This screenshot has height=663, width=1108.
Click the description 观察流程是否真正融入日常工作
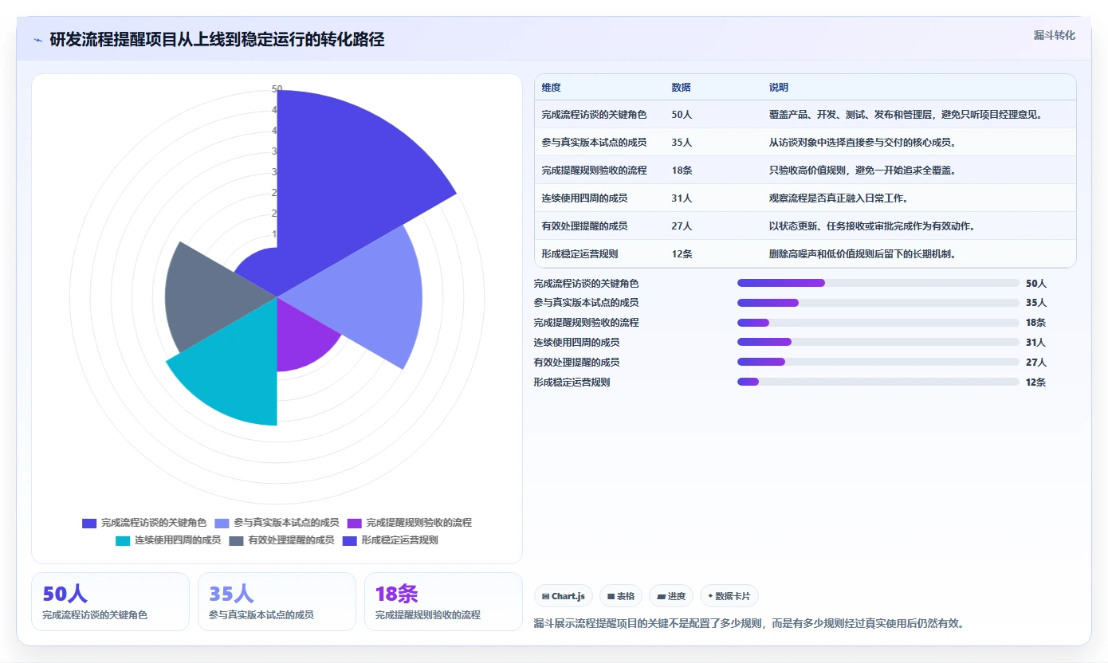click(838, 198)
